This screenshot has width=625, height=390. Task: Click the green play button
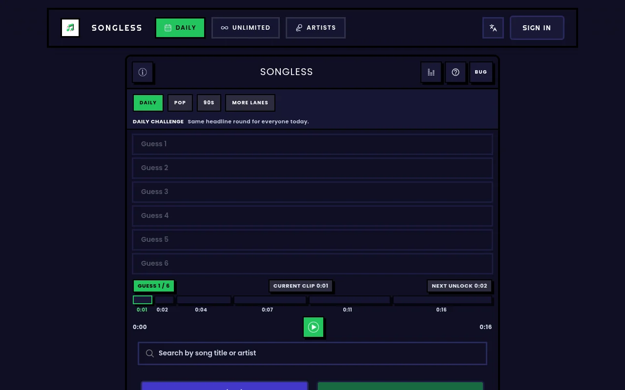[313, 327]
